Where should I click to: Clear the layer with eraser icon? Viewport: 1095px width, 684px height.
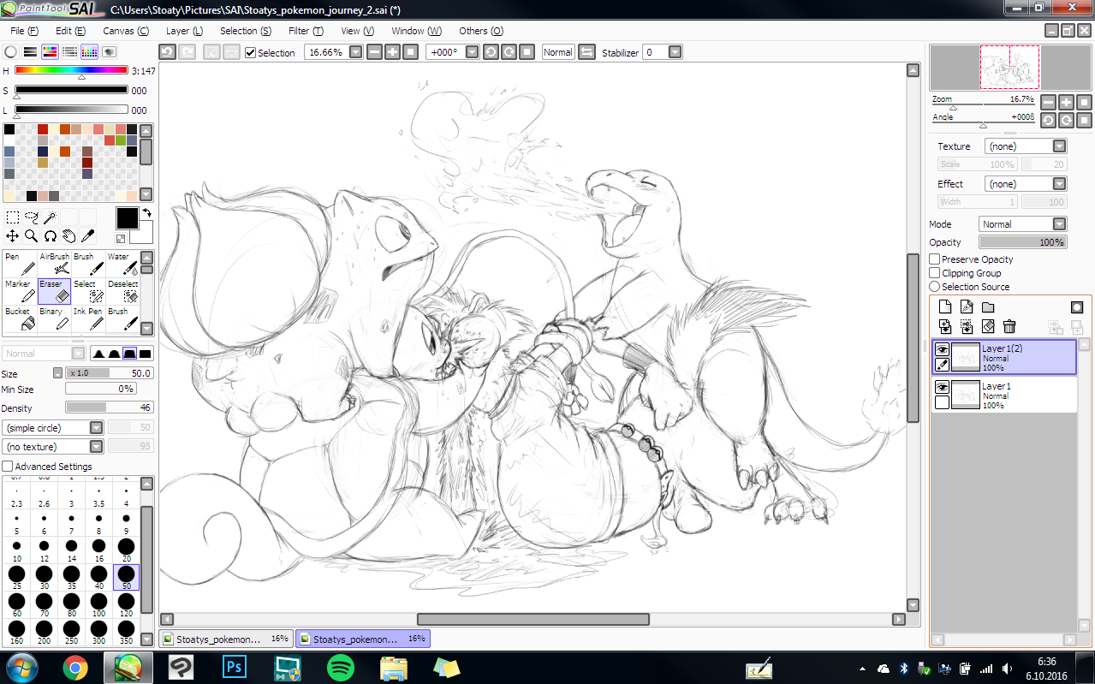tap(988, 326)
